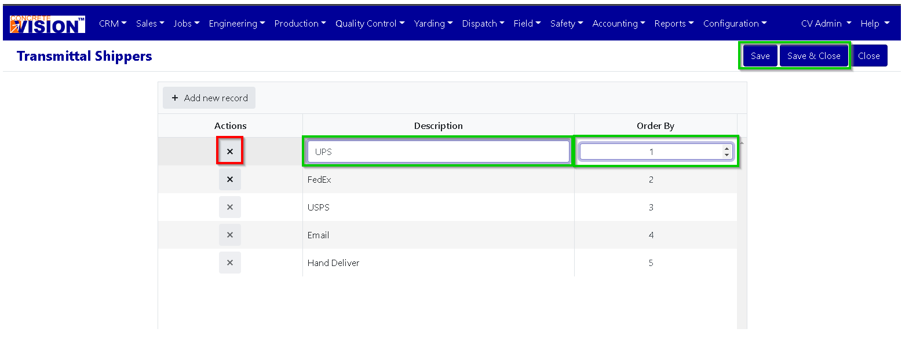Click the Hand Deliver description cell
909x347 pixels.
pyautogui.click(x=439, y=263)
